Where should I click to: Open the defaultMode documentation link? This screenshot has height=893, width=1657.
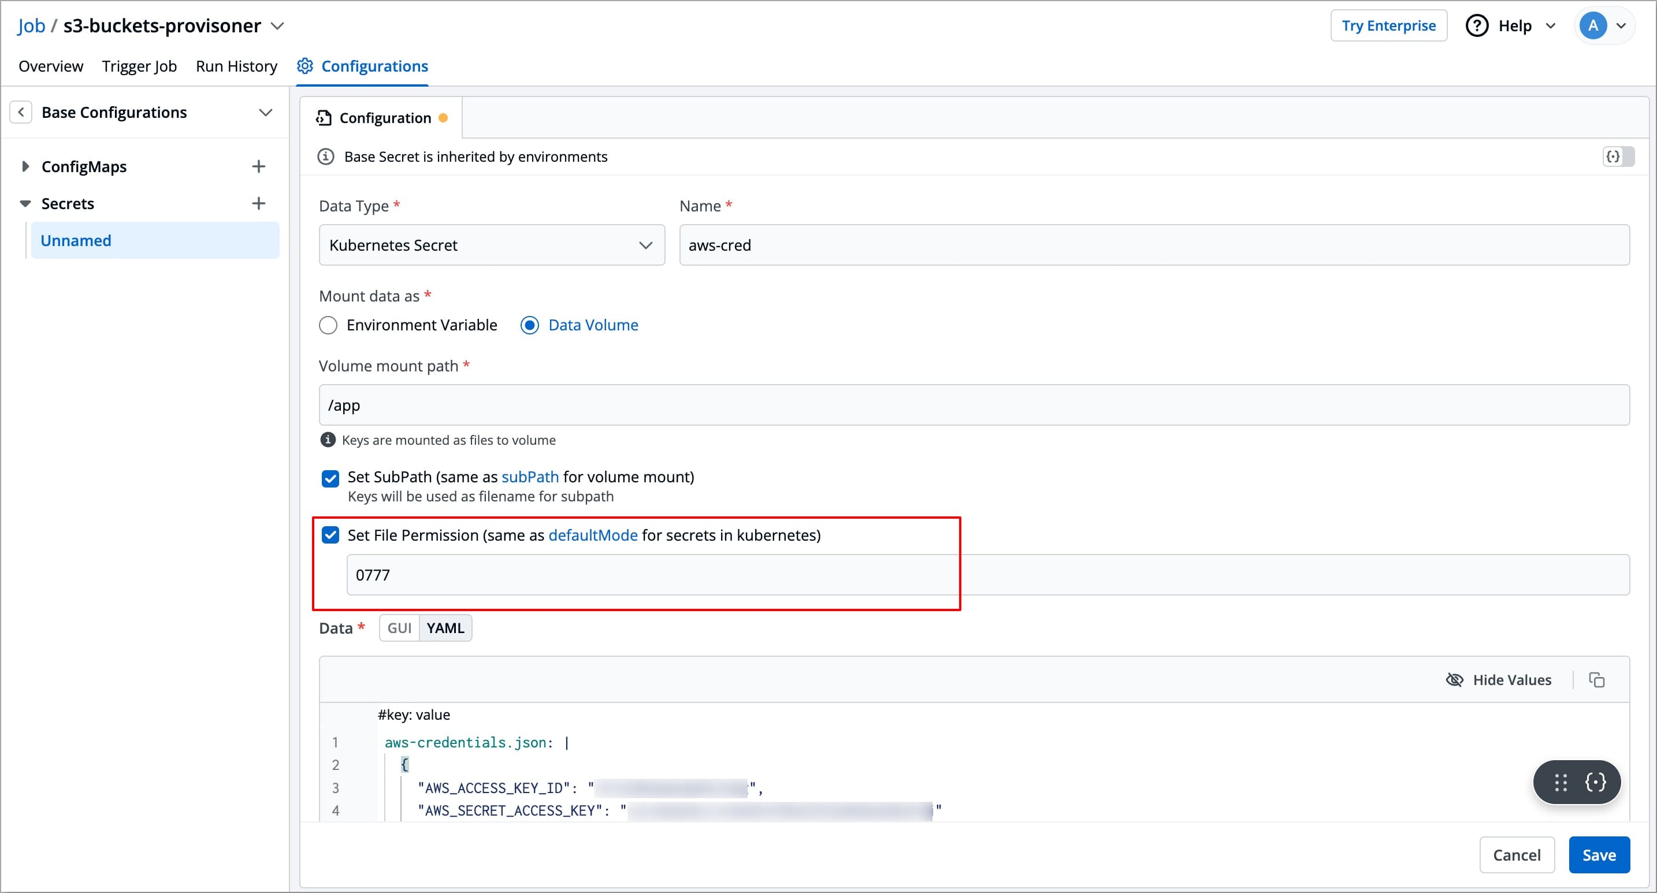[593, 535]
